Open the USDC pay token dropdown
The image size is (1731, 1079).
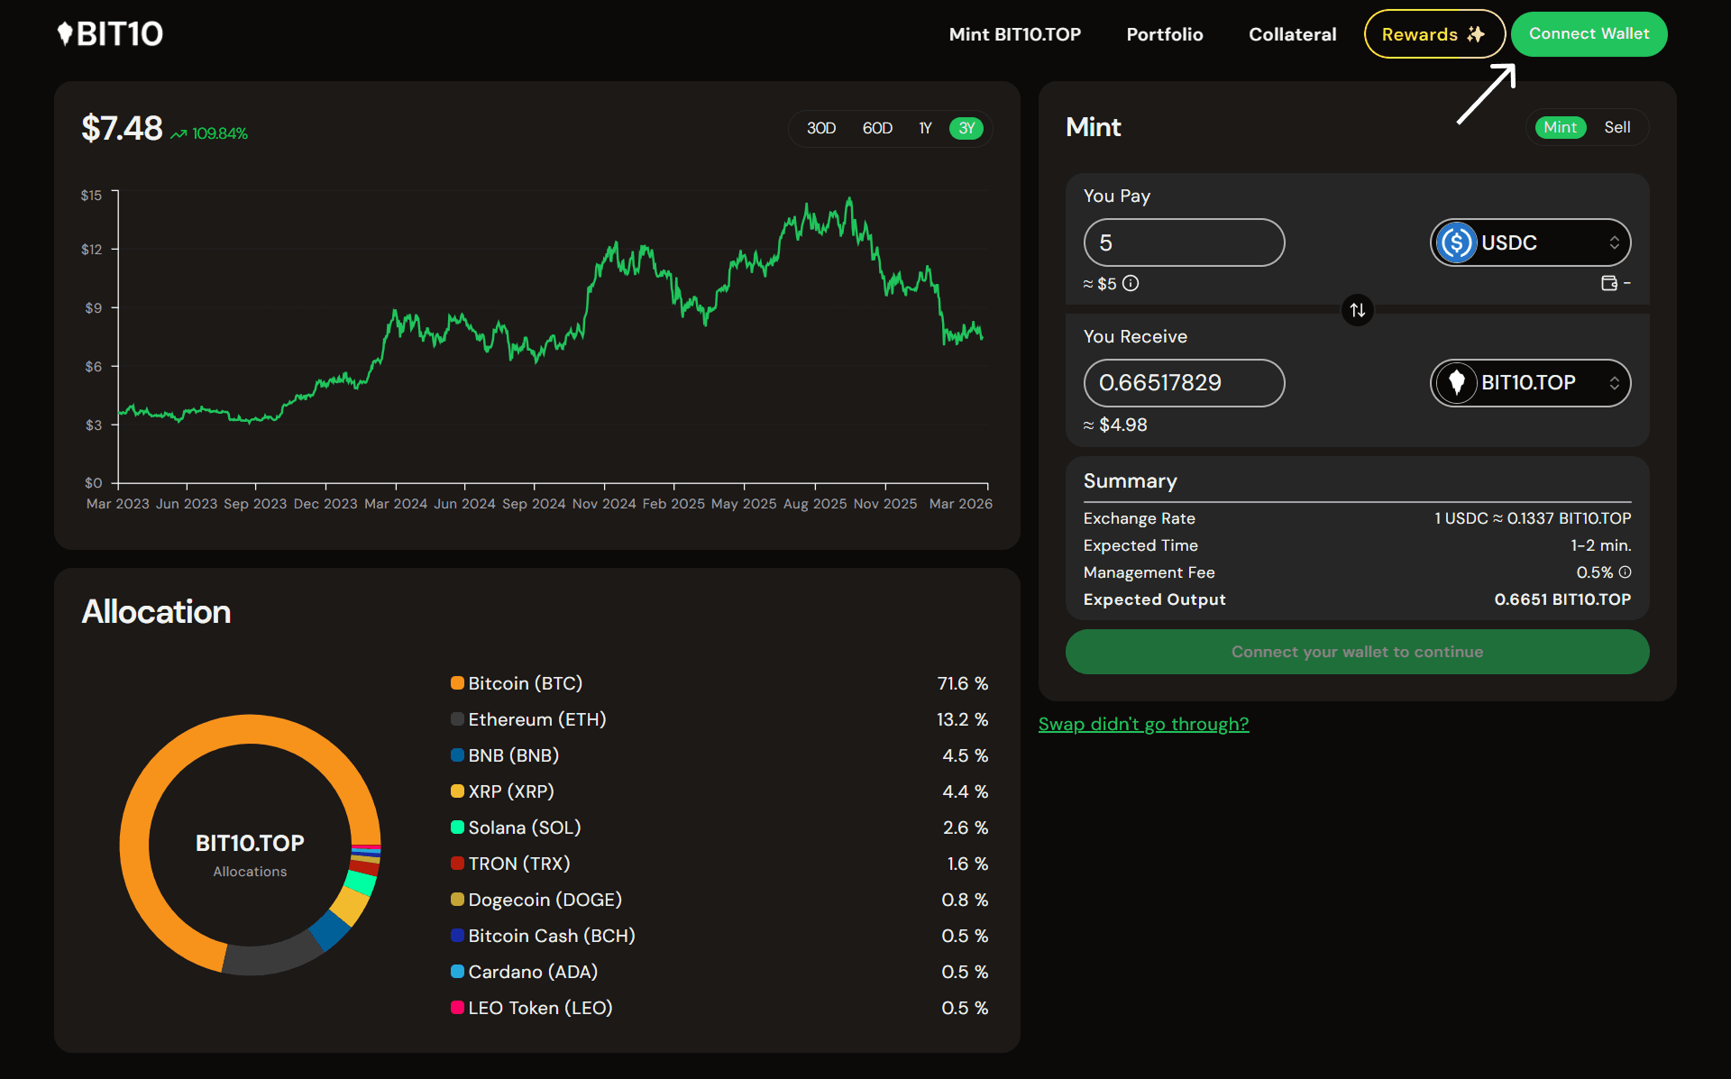click(x=1530, y=242)
